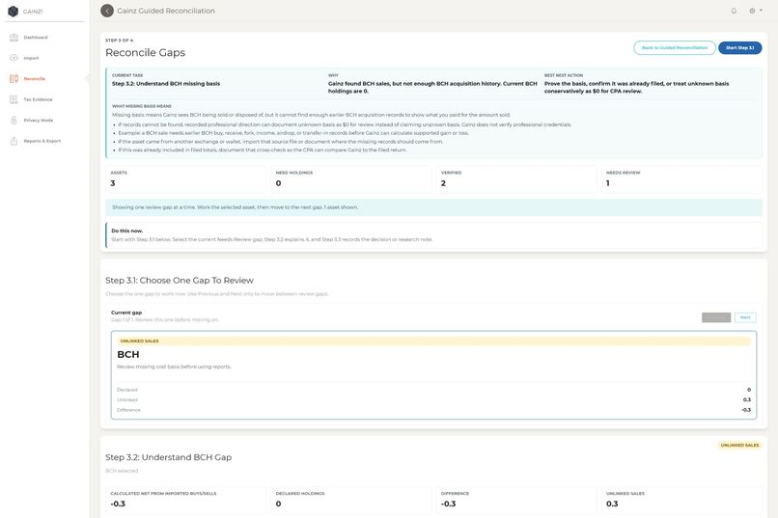Click the 'Step 3 of 4' label
The width and height of the screenshot is (778, 518).
pos(119,41)
